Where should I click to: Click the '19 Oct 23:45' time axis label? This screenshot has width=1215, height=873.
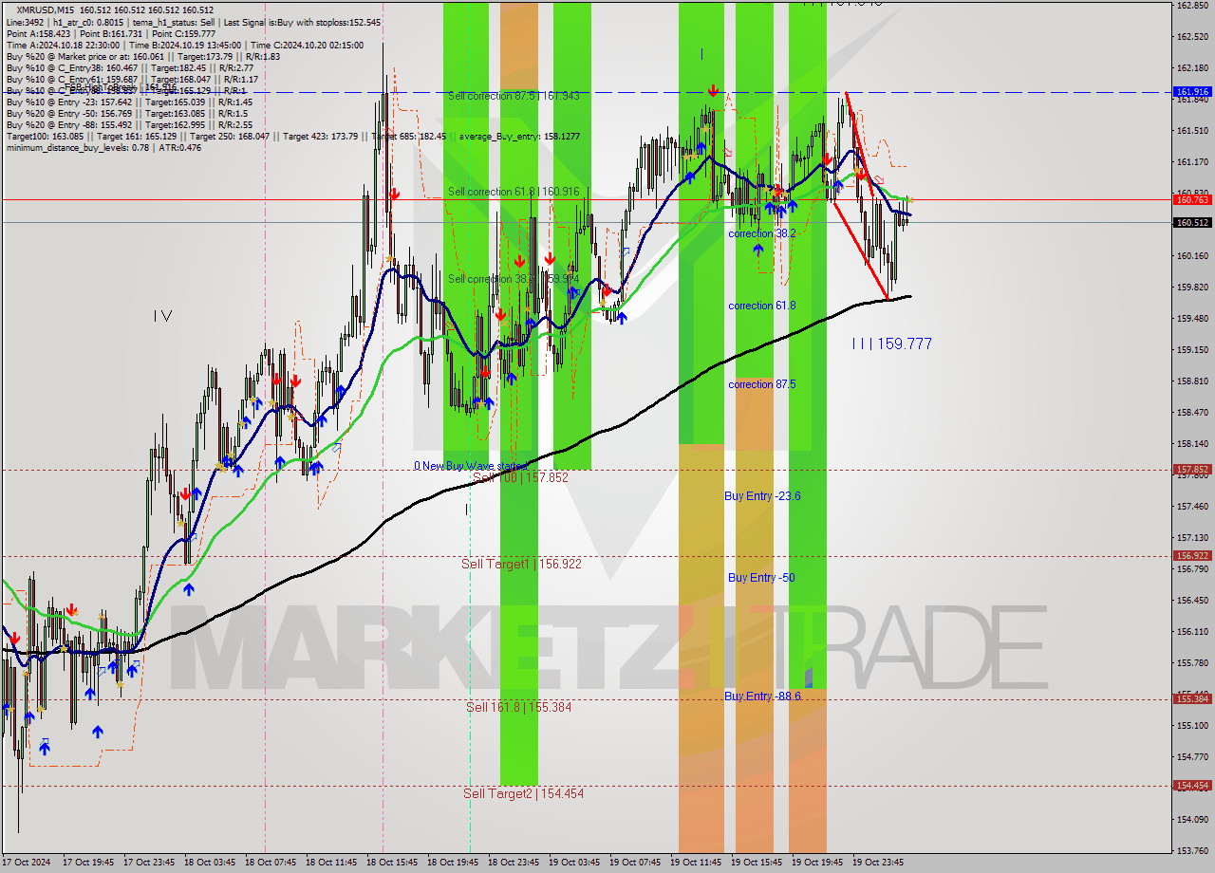(878, 863)
